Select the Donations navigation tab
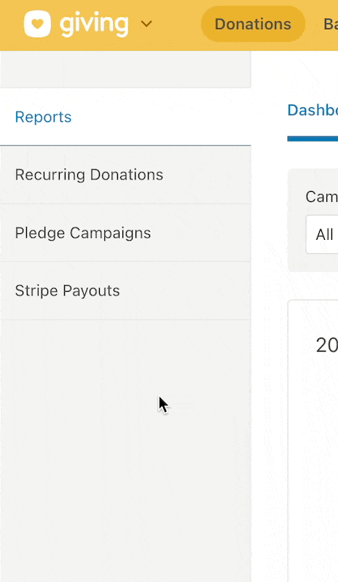 pos(253,24)
